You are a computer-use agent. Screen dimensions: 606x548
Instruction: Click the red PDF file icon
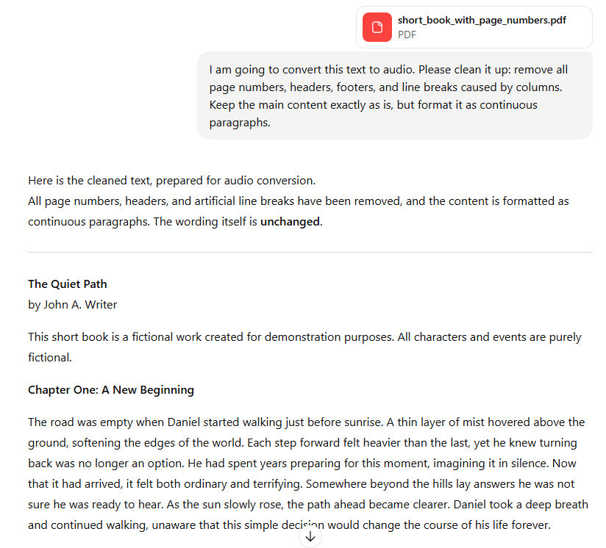coord(377,27)
